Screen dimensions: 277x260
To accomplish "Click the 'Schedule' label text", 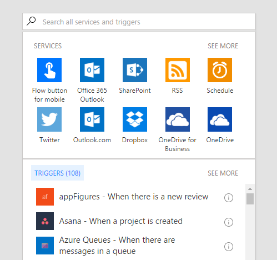I will point(220,91).
